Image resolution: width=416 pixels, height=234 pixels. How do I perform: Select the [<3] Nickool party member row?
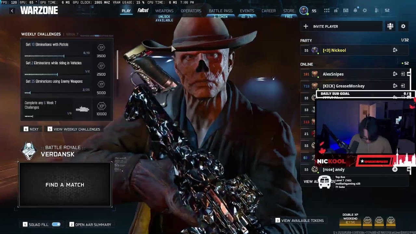pyautogui.click(x=355, y=50)
